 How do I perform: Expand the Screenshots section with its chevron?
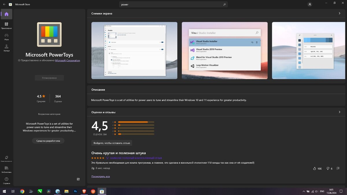(339, 13)
